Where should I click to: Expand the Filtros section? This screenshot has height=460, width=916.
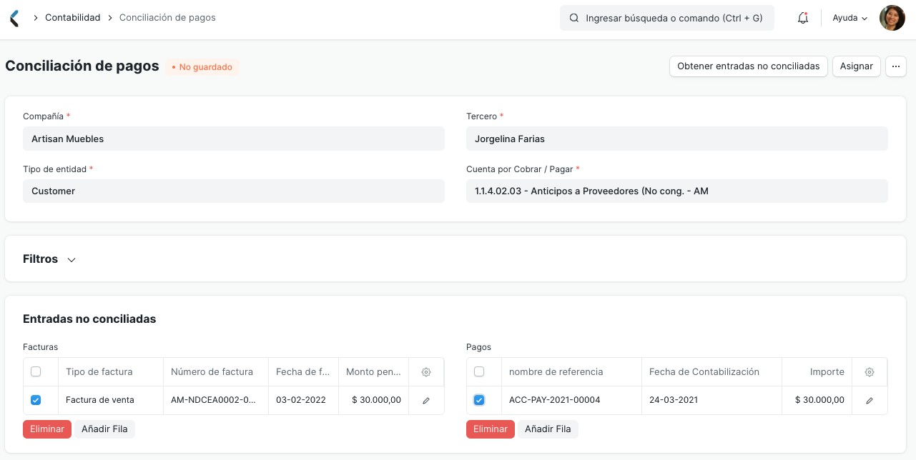49,259
